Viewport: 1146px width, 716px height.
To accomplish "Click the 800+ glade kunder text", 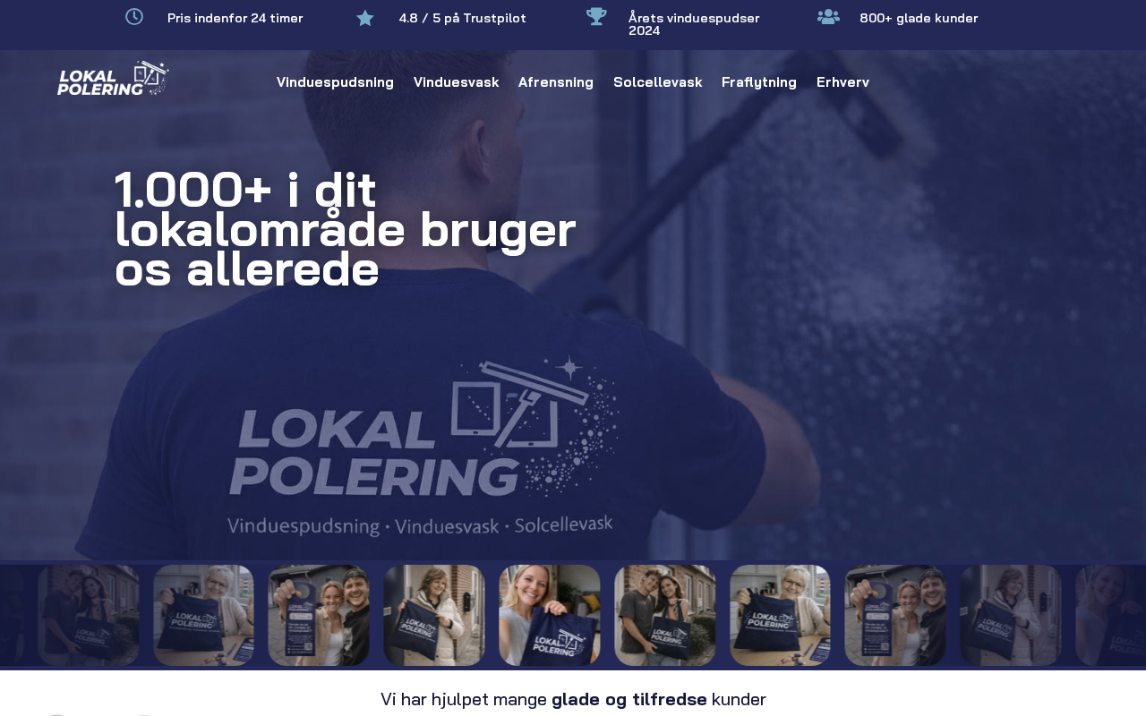I will (919, 18).
